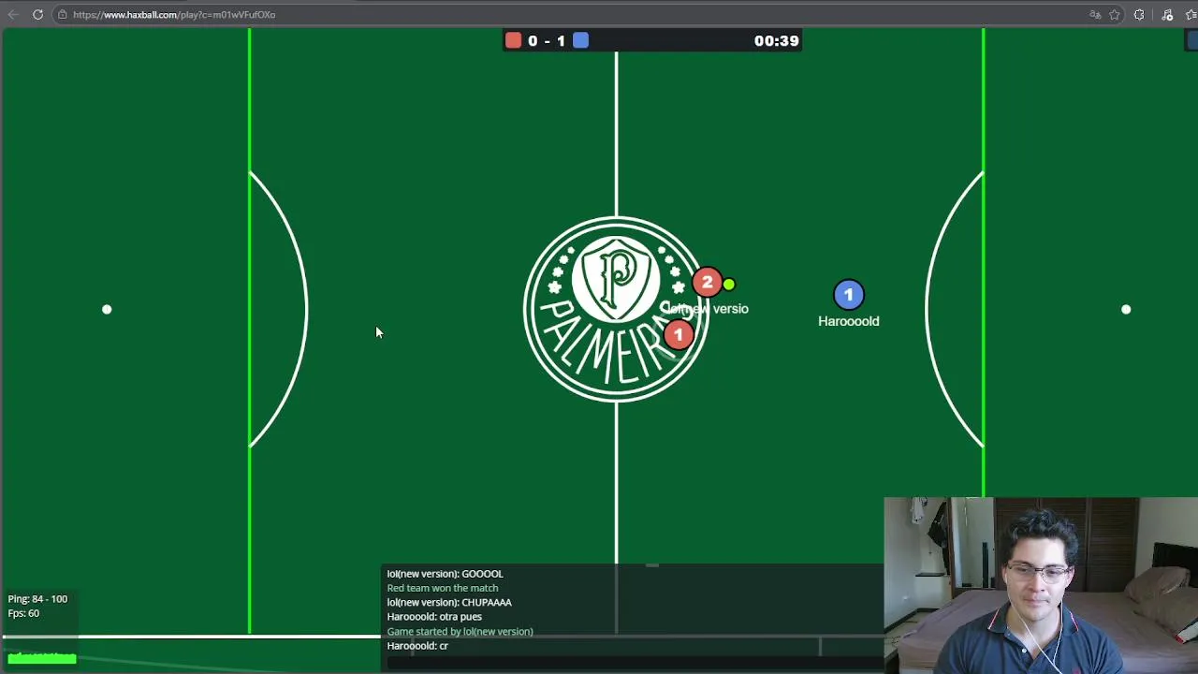Click chat line 'Harooold: cr'
1198x674 pixels.
(417, 646)
